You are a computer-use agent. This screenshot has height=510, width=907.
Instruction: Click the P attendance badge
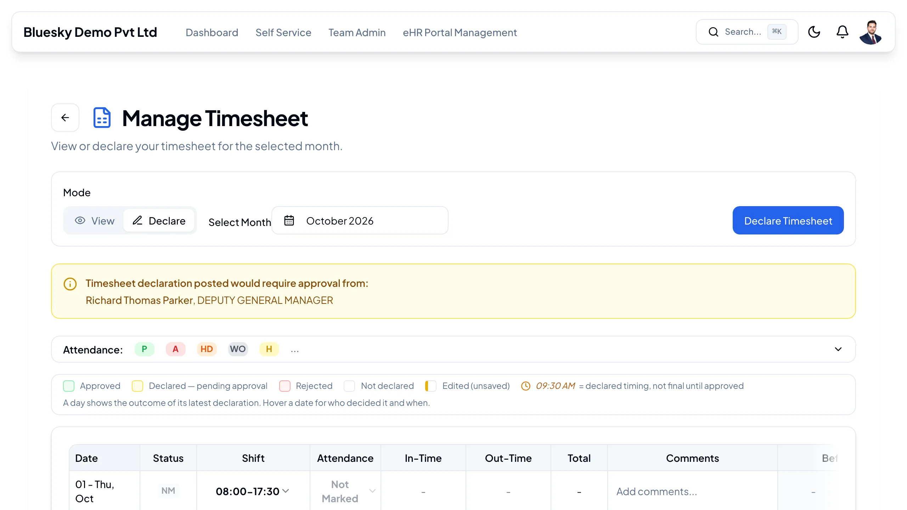click(145, 349)
